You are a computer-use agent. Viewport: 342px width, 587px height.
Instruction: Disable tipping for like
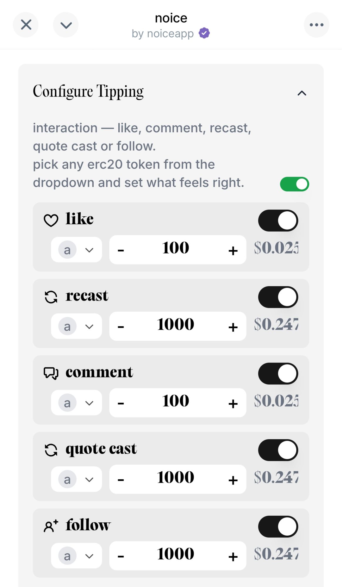coord(278,220)
